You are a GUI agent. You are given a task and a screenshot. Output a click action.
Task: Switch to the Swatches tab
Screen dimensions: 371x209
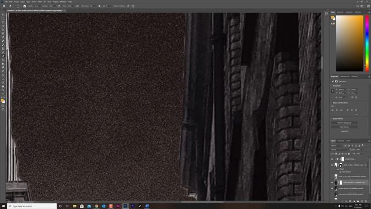[340, 12]
